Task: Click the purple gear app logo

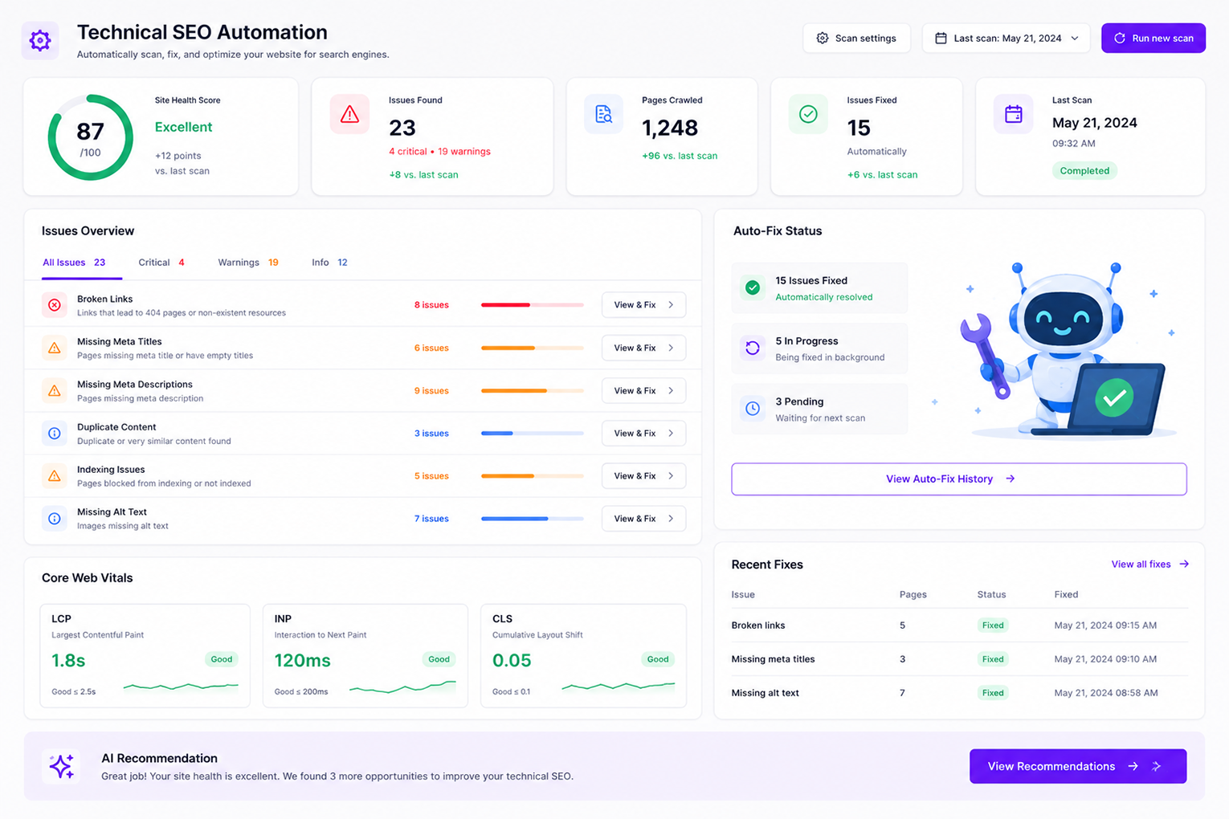Action: point(40,40)
